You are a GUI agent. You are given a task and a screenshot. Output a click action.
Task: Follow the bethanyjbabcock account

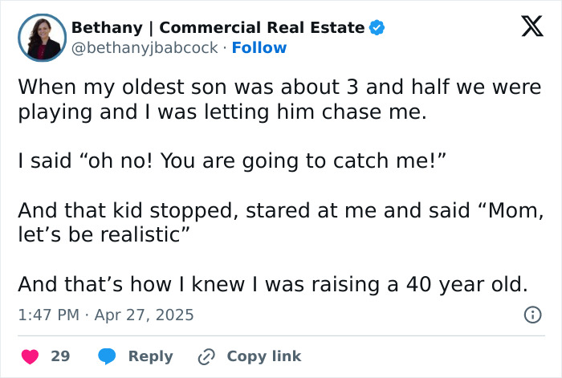259,48
